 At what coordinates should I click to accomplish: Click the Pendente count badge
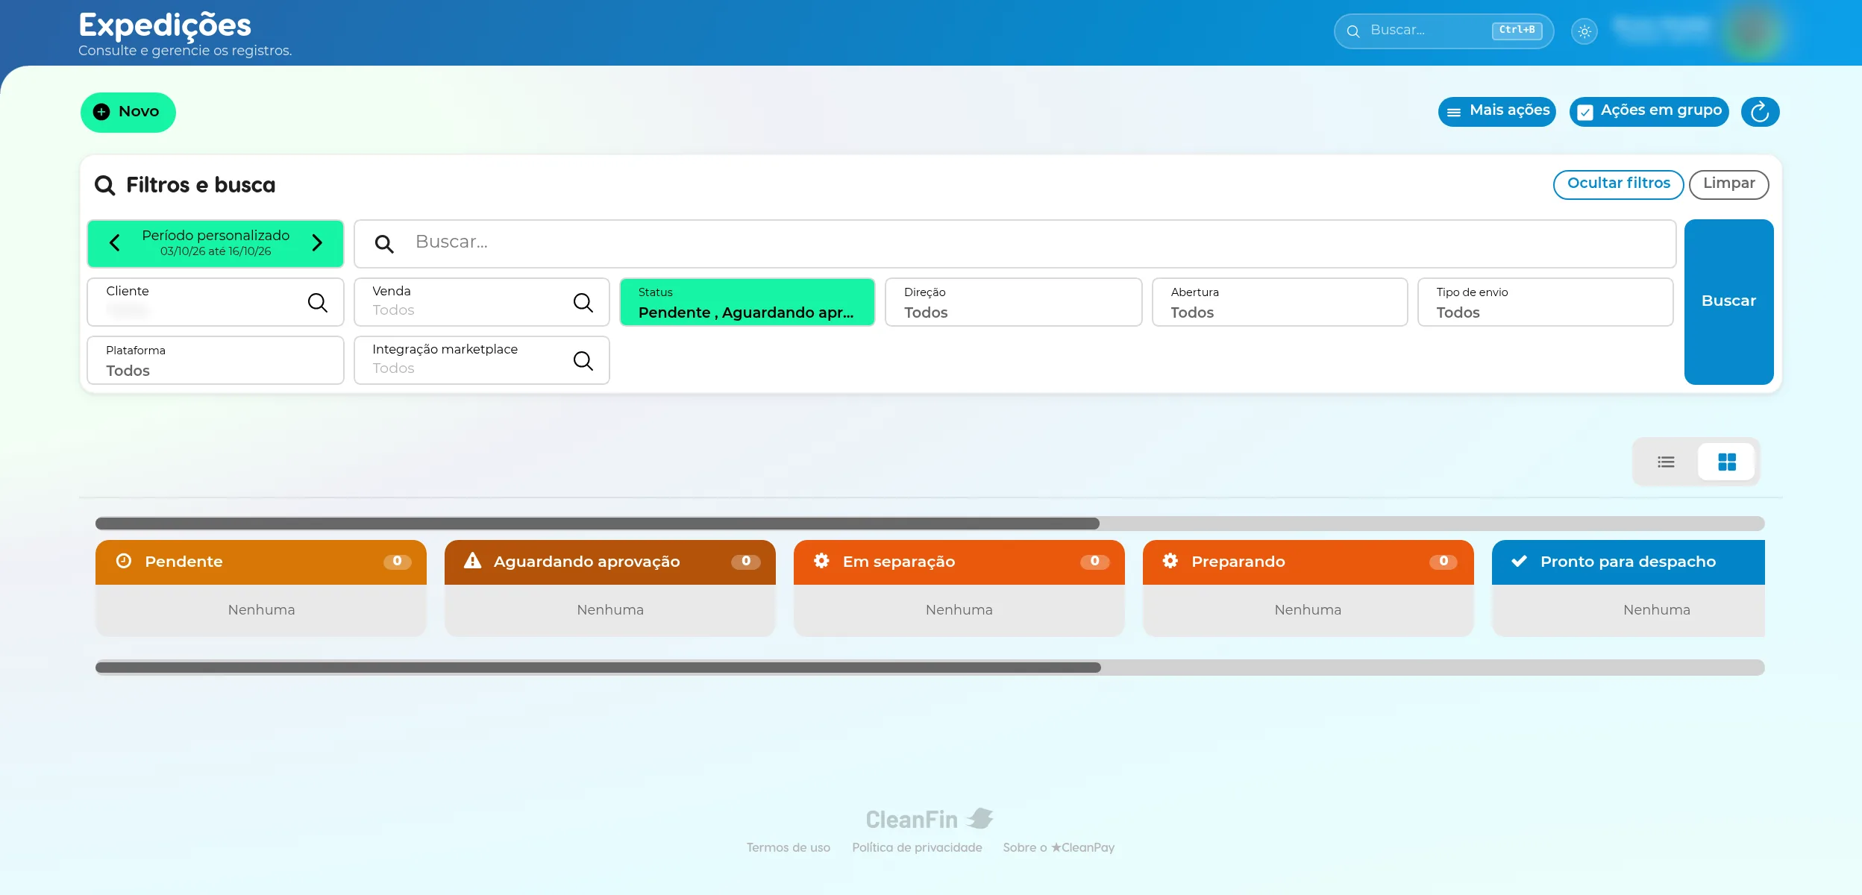coord(398,561)
